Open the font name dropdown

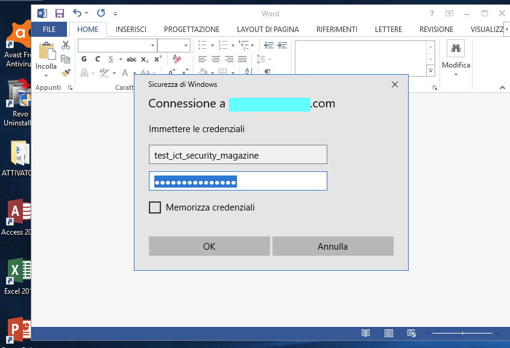click(x=153, y=46)
